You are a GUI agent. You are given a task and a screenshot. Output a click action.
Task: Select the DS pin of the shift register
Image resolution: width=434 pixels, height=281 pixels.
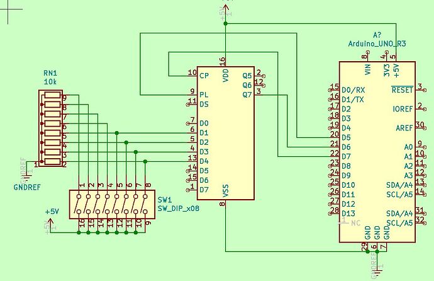204,105
